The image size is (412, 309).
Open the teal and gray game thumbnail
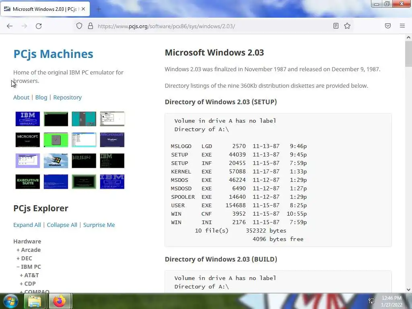[84, 119]
